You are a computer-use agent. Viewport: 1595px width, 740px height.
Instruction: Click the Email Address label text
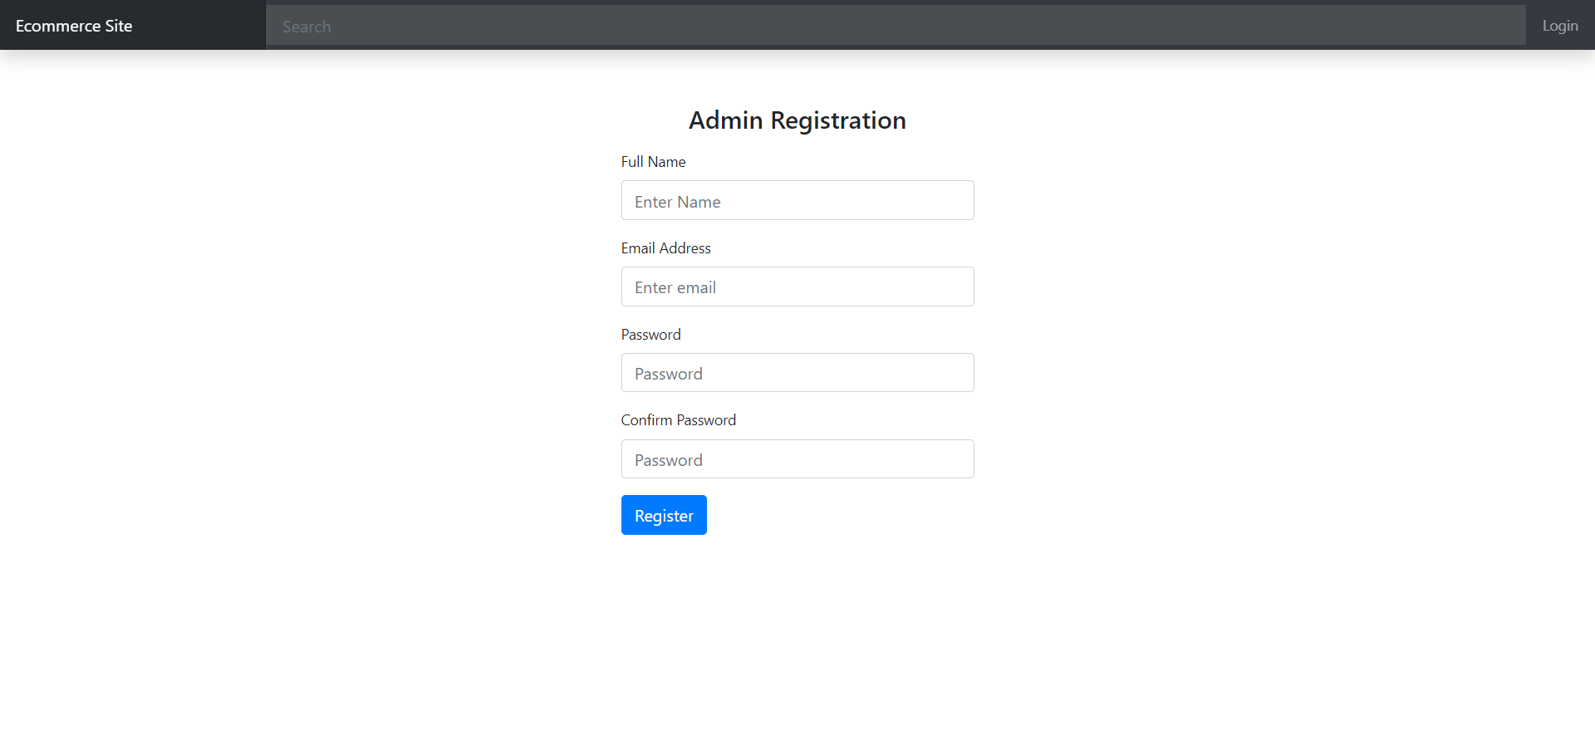click(x=665, y=247)
